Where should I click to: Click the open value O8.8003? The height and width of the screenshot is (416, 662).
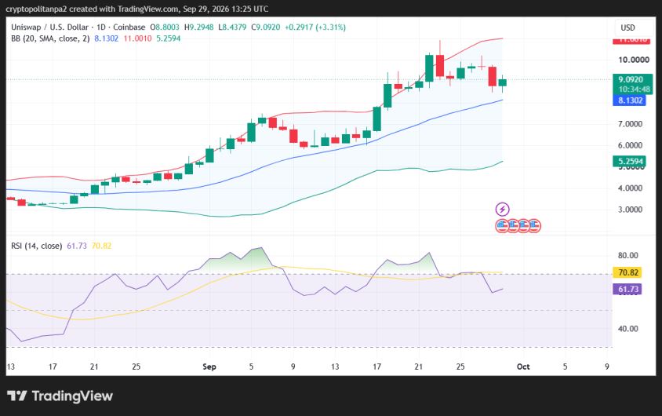tap(165, 27)
